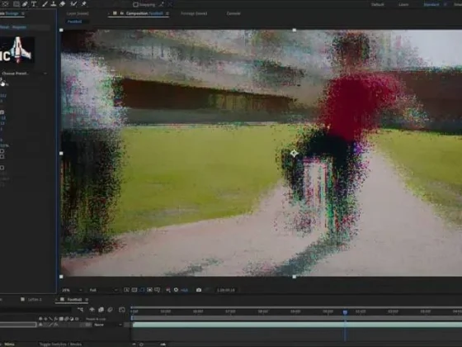Open the Composition panel menu icon

pos(167,13)
